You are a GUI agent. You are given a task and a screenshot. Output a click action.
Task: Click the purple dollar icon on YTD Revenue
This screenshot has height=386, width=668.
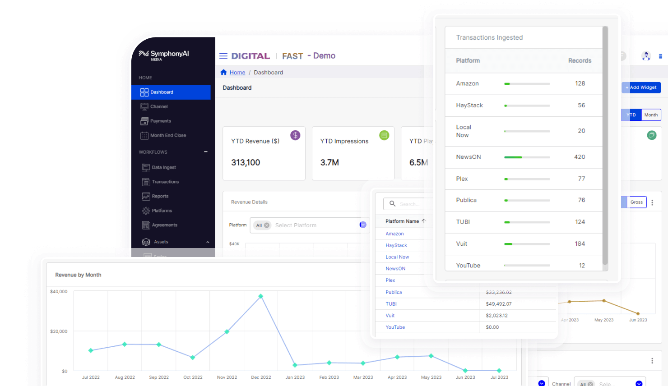[295, 135]
